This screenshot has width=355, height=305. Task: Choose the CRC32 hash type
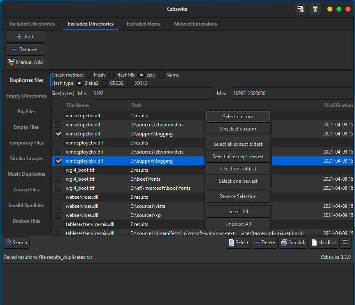(x=105, y=83)
